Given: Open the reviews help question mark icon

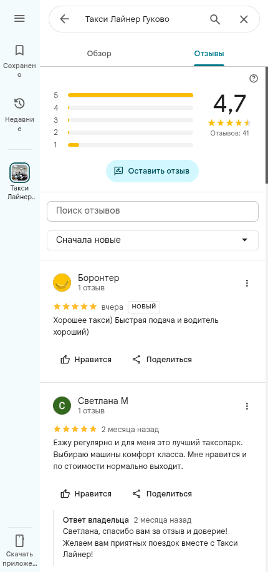Looking at the screenshot, I should (x=254, y=79).
